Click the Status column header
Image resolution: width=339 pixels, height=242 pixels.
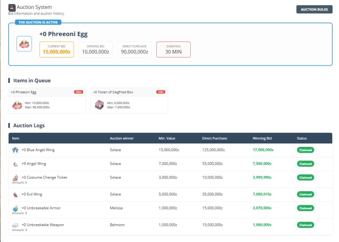tap(302, 138)
